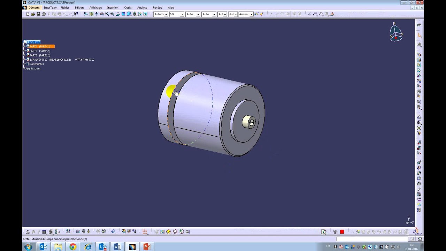Click the CATIA logo icon bottom right
The image size is (446, 251).
pyautogui.click(x=417, y=231)
